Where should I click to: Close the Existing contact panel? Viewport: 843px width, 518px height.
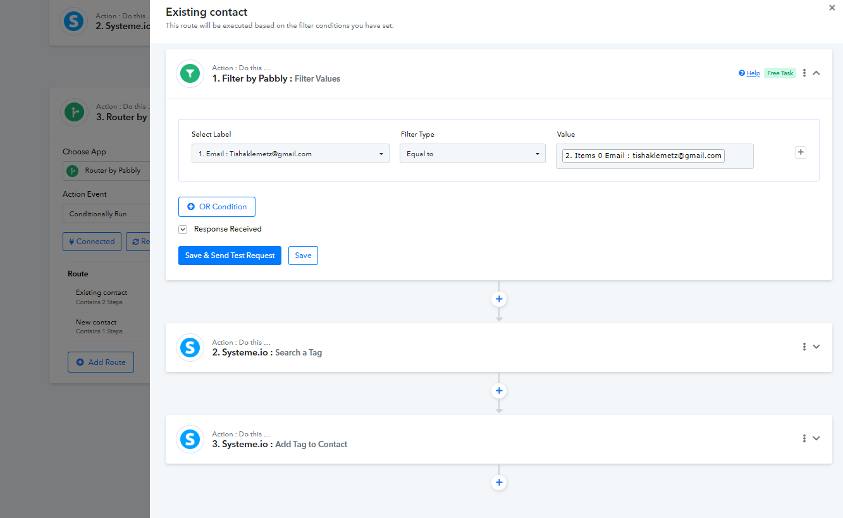pos(832,8)
